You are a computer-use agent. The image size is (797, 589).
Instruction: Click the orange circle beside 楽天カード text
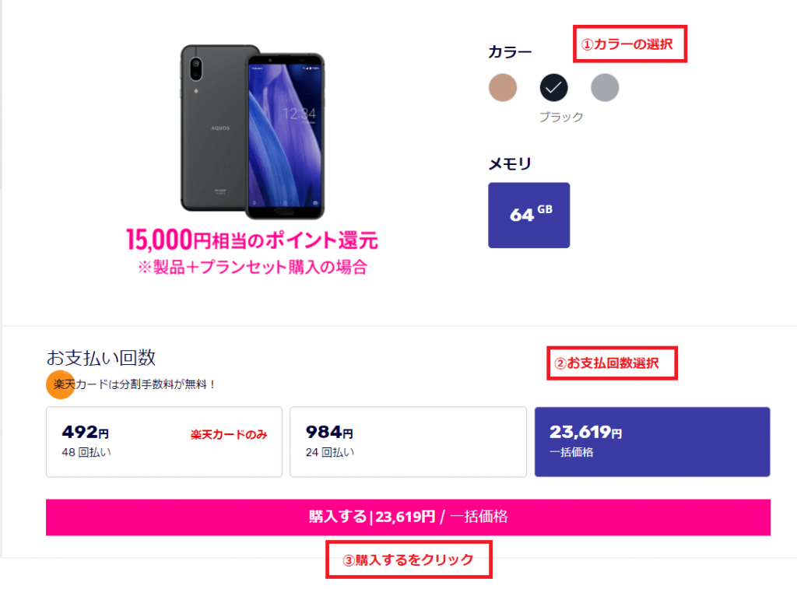(x=60, y=384)
